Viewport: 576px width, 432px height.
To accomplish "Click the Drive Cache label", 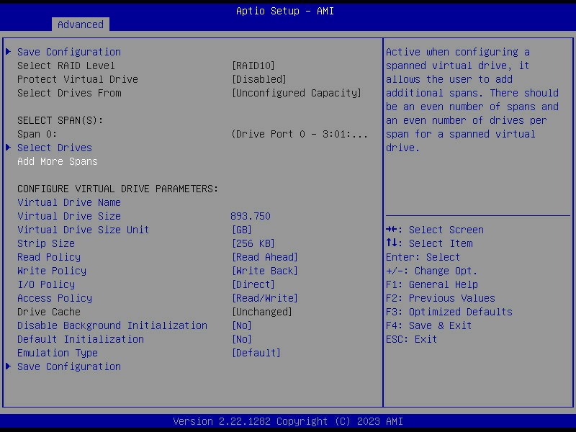I will (x=49, y=312).
